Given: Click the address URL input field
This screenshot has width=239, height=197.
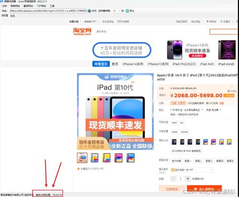Looking at the screenshot, I should click(x=48, y=11).
